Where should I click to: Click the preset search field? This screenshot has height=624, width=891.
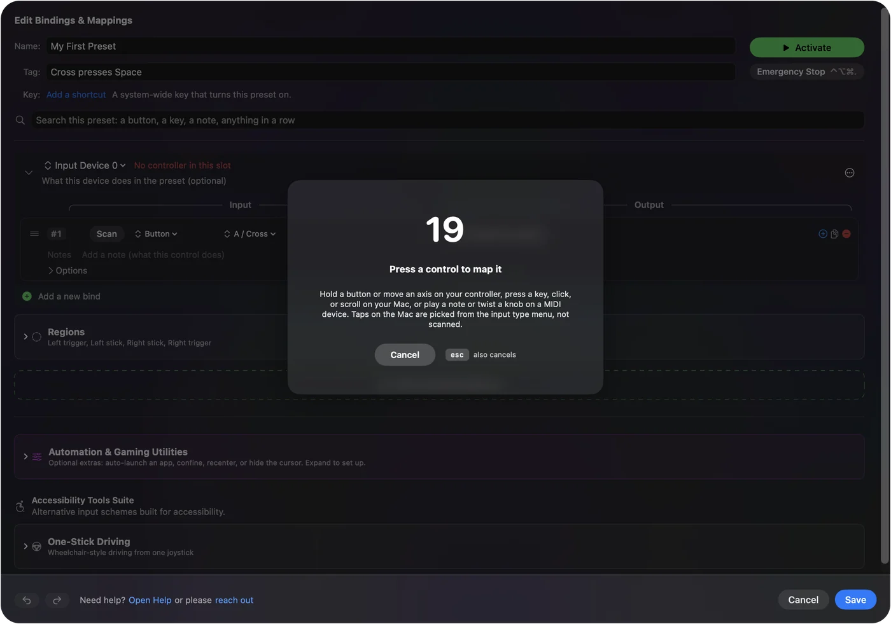pyautogui.click(x=447, y=120)
